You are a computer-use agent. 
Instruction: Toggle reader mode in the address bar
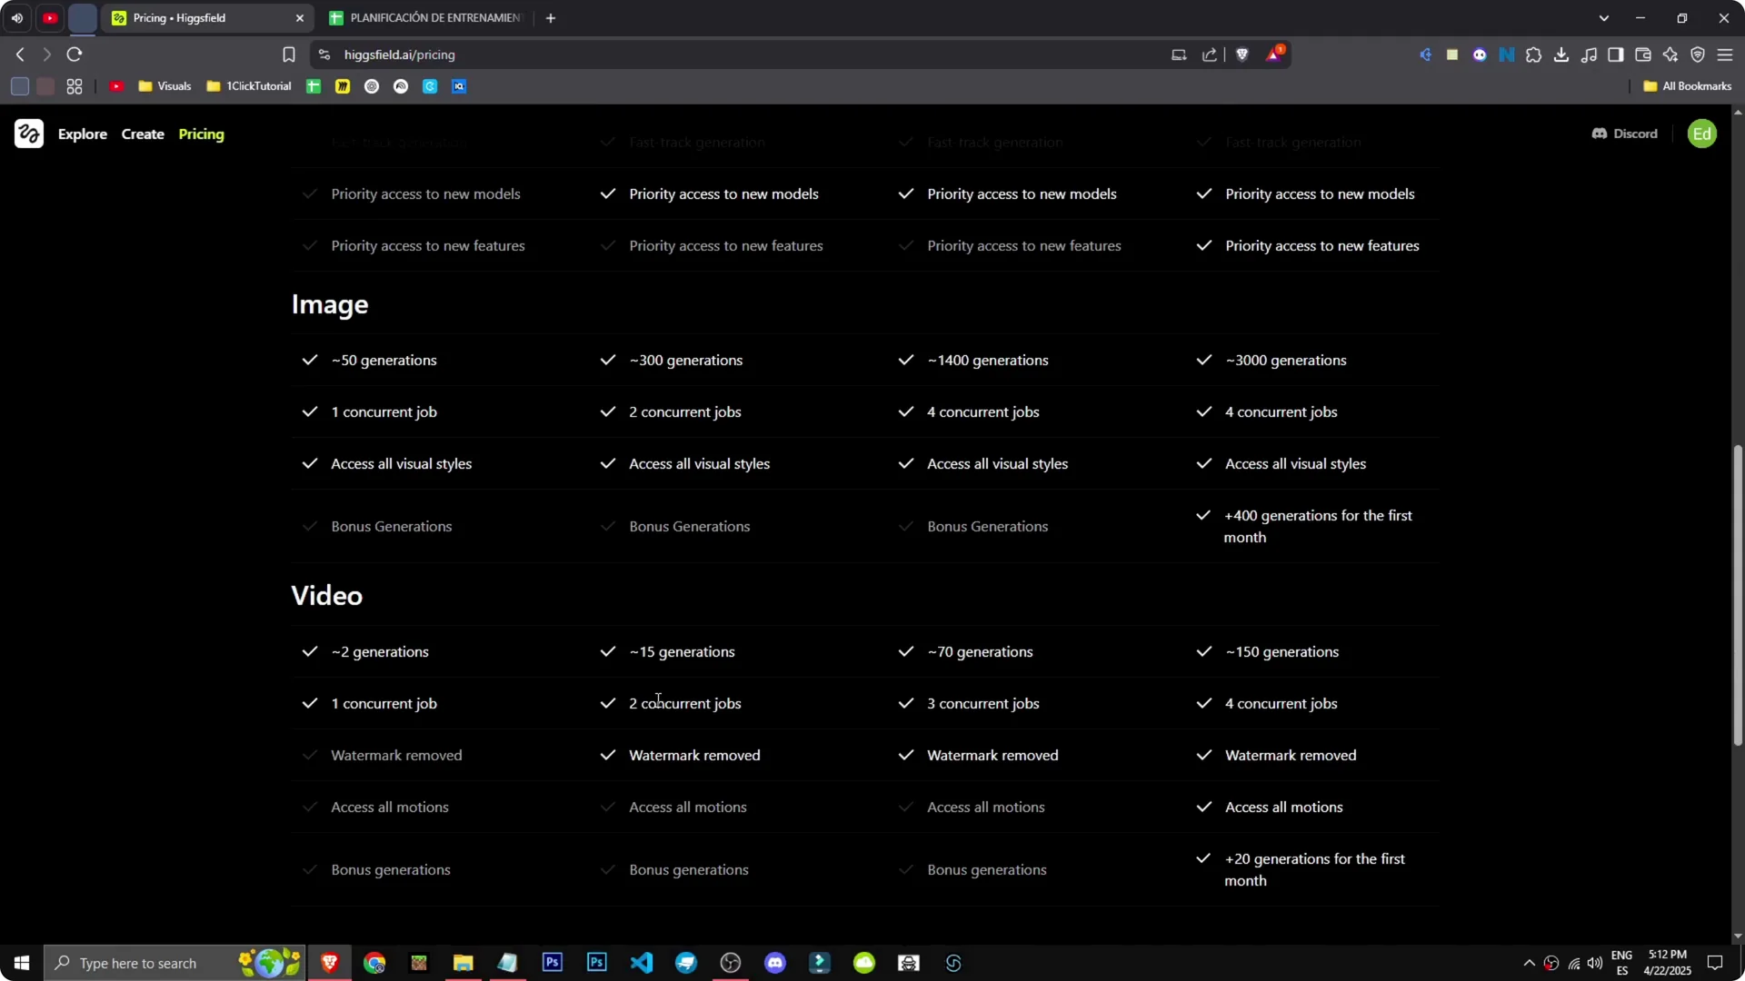coord(1178,54)
